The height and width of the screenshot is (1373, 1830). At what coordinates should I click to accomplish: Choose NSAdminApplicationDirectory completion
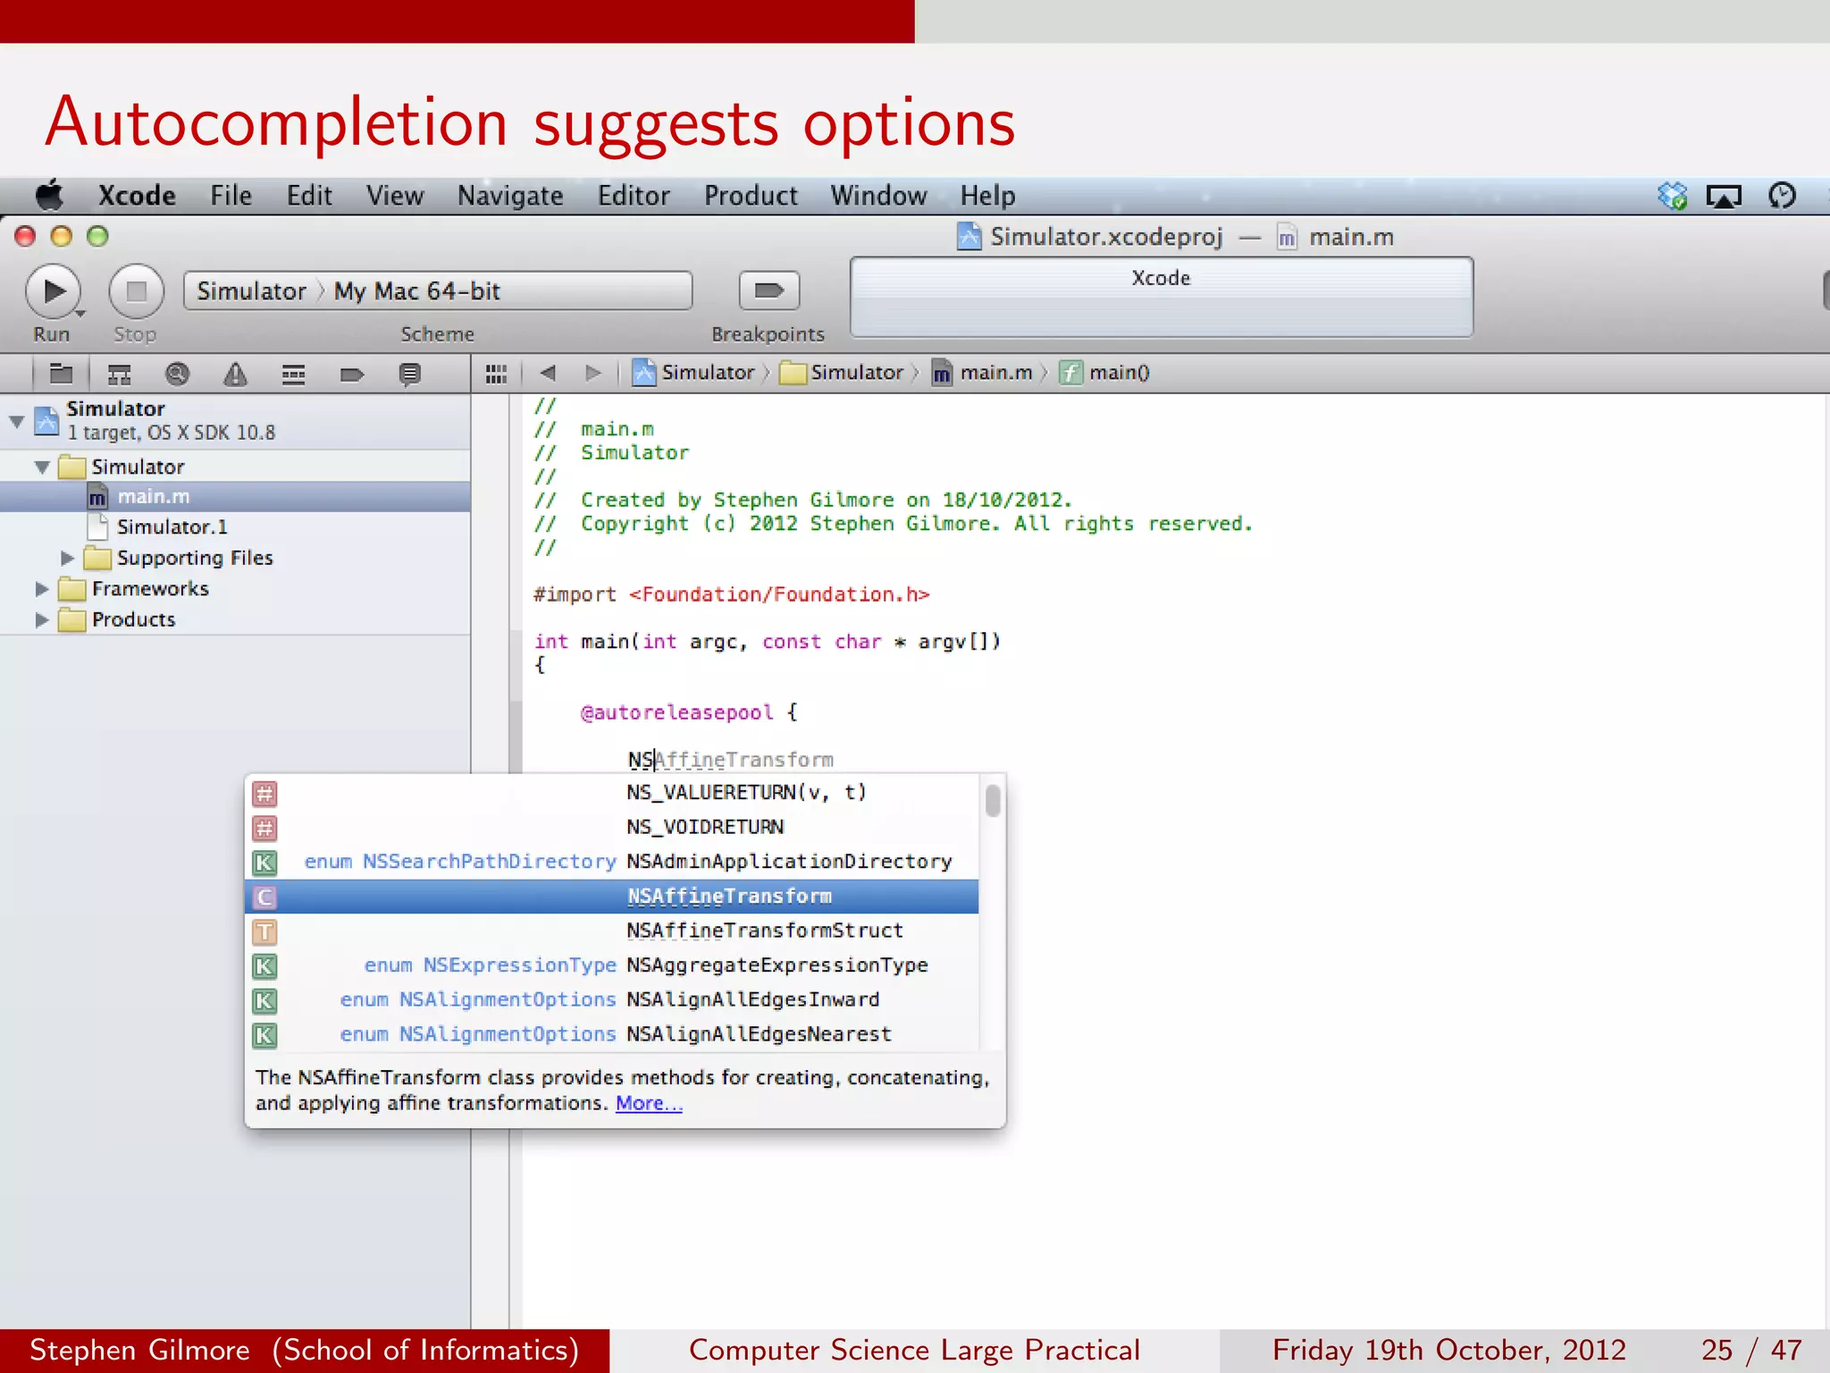pos(612,862)
